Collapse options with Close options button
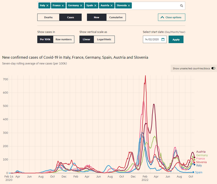 [172, 17]
